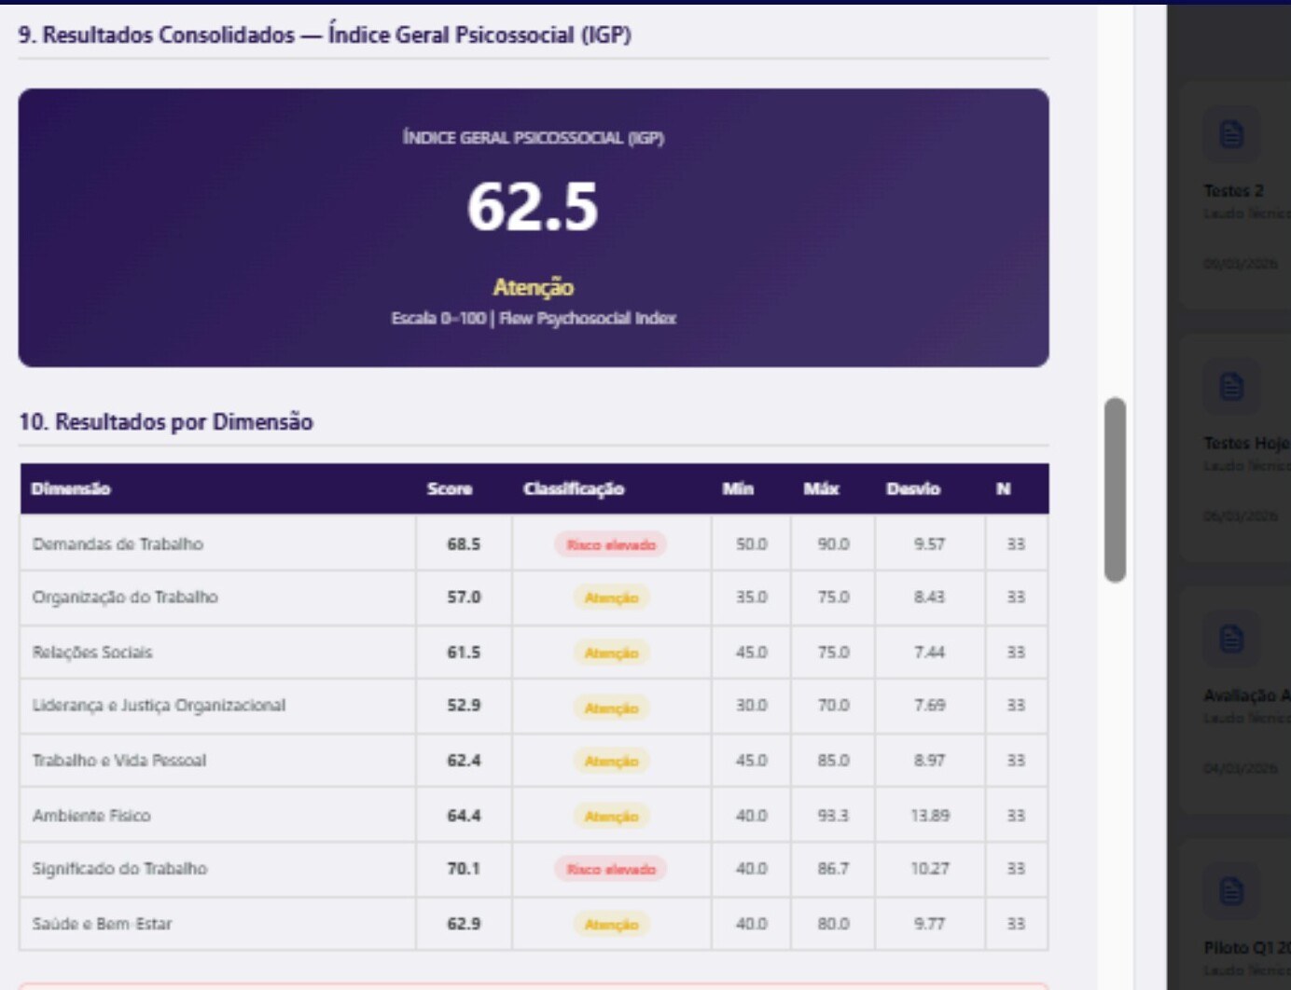
Task: Click score 68.5 in Demandas de Trabalho row
Action: click(x=464, y=544)
